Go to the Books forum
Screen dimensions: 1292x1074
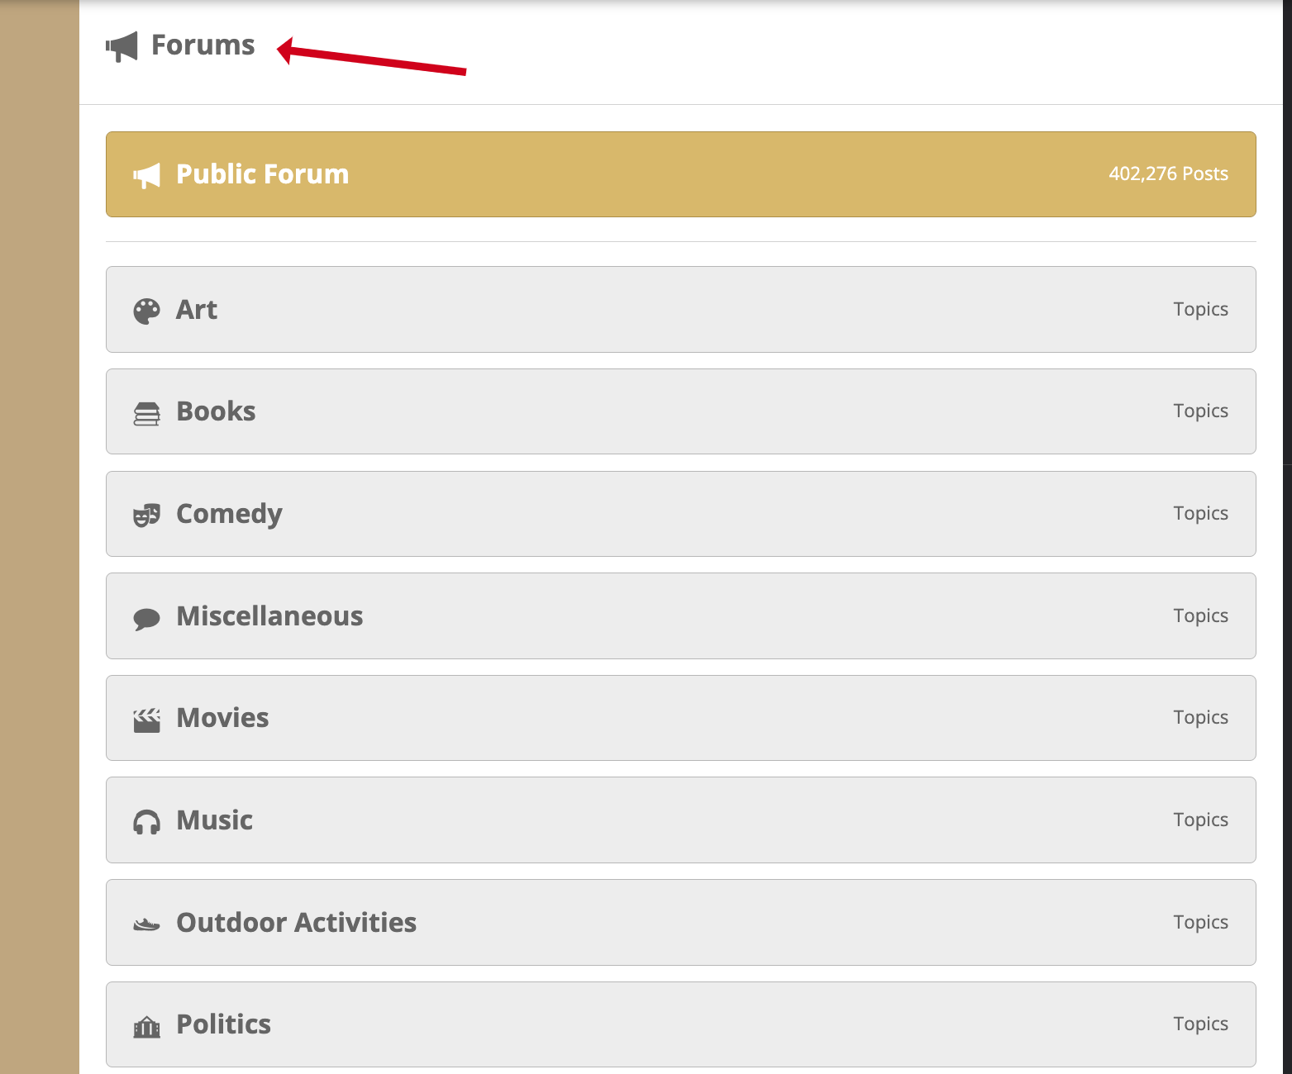[216, 411]
